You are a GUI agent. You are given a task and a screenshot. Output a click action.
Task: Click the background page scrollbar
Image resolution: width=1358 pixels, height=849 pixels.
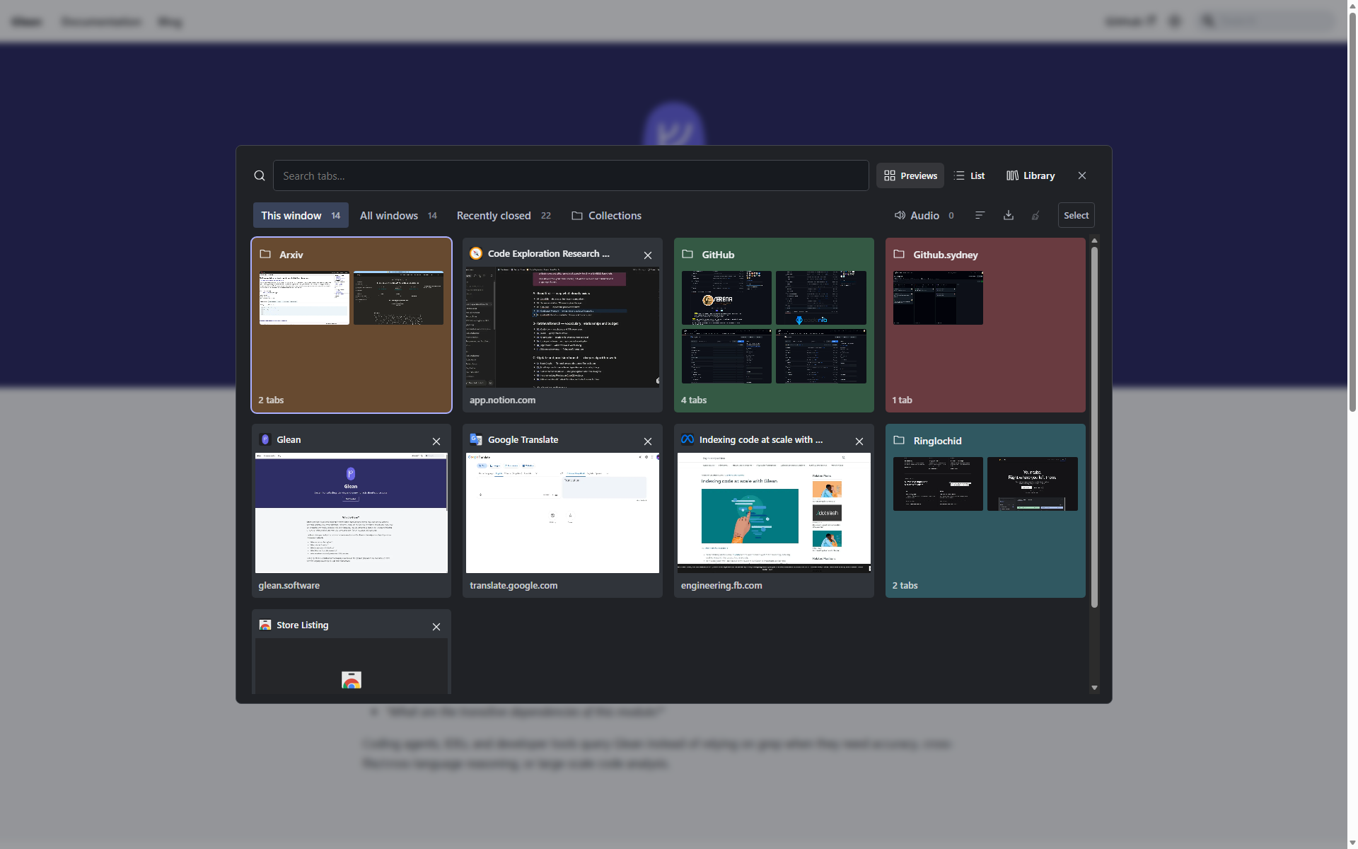(x=1352, y=212)
